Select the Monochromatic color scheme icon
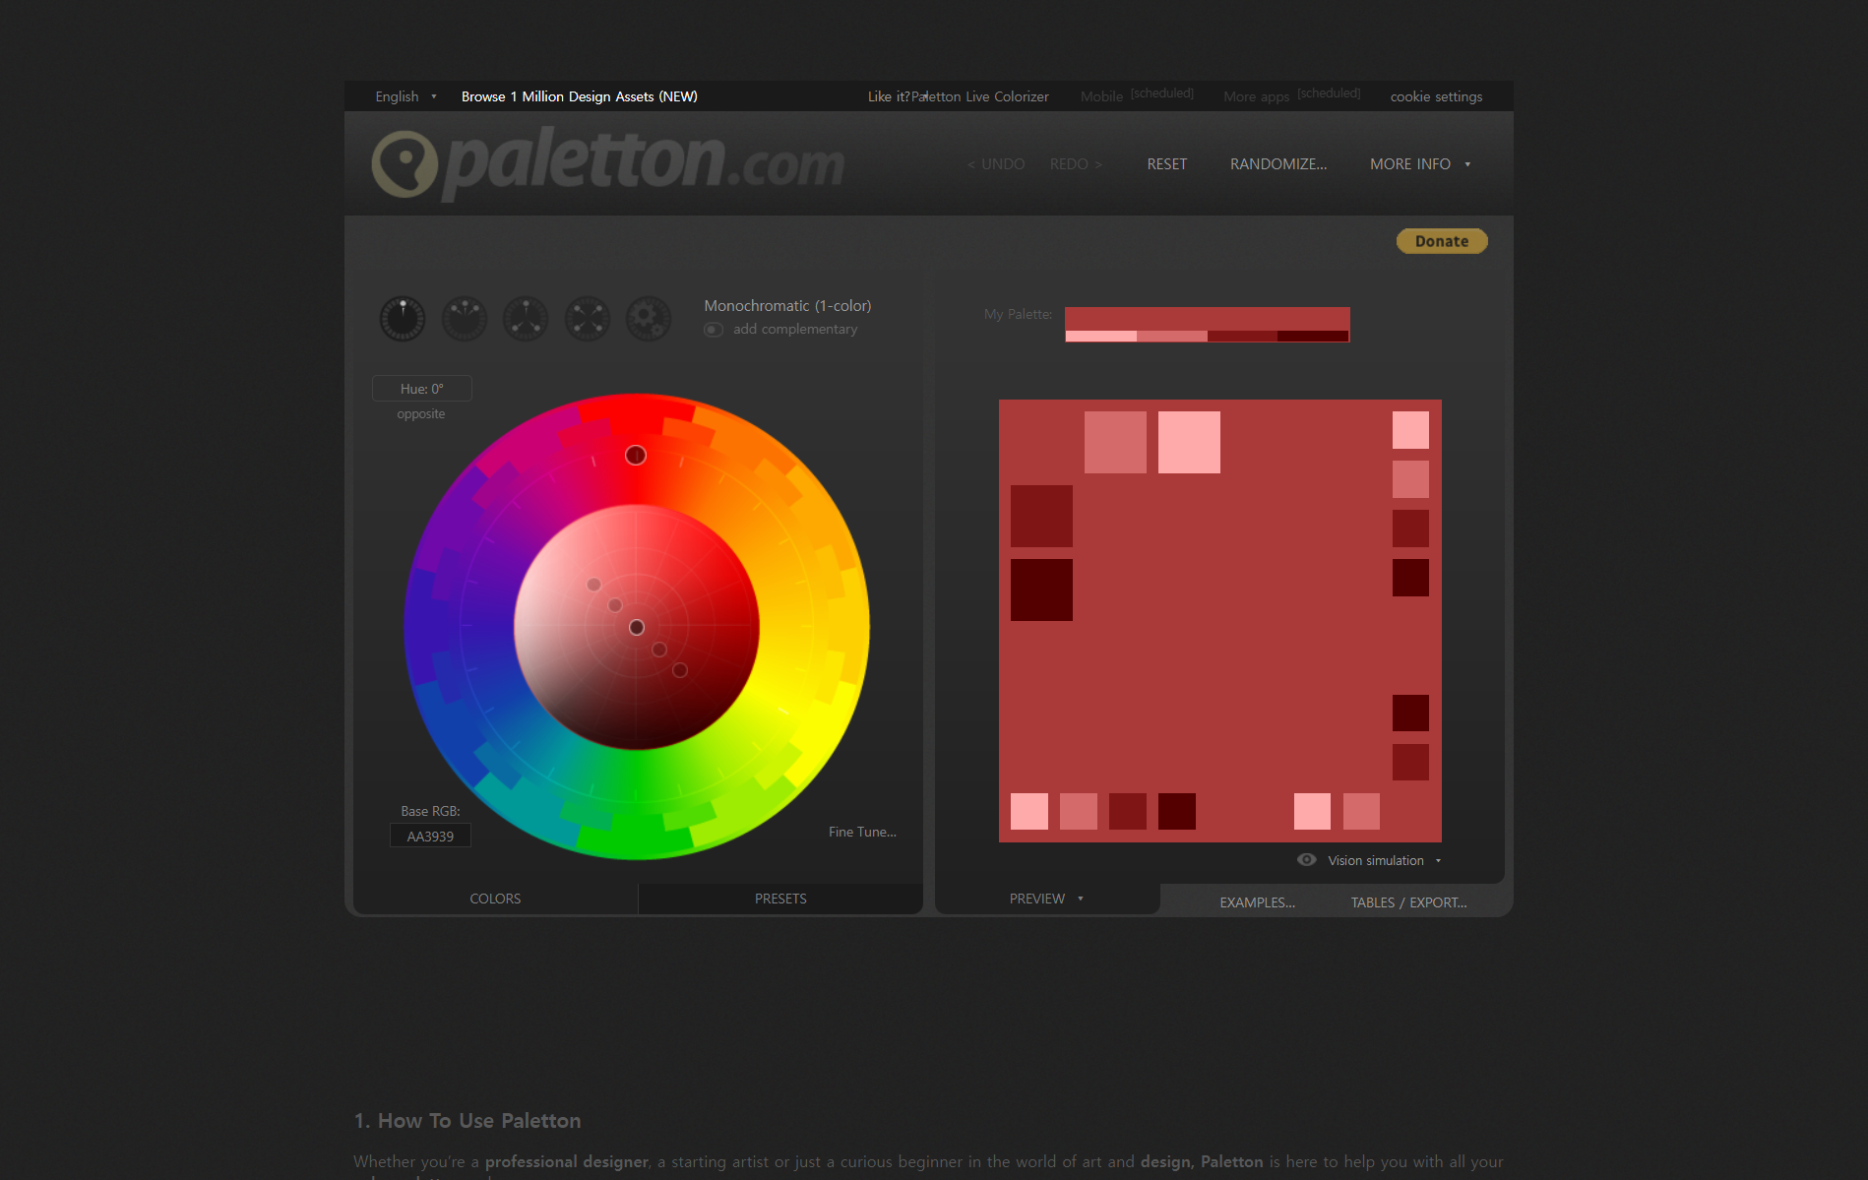 pyautogui.click(x=403, y=319)
